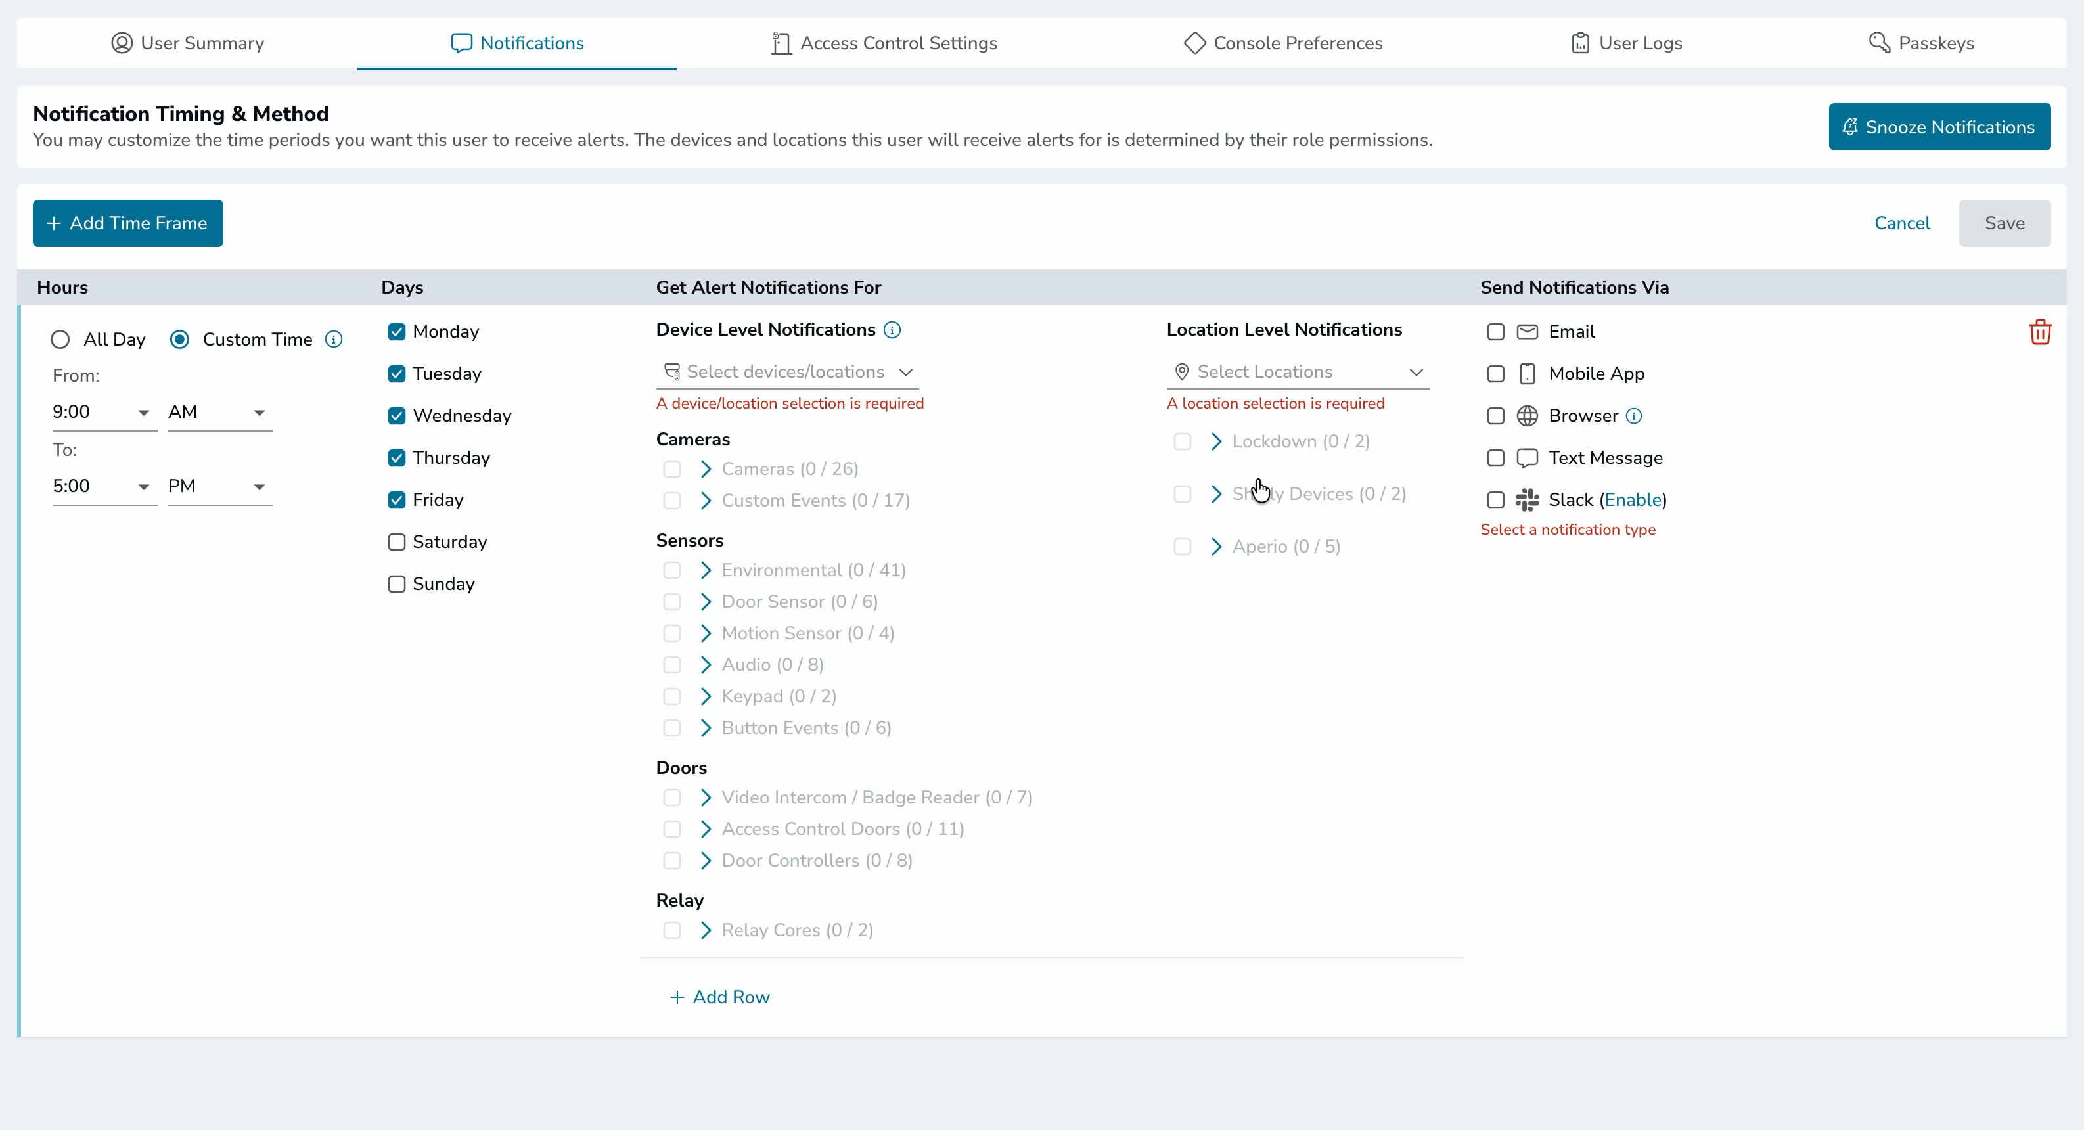Click the device selector icon
This screenshot has width=2084, height=1130.
671,372
